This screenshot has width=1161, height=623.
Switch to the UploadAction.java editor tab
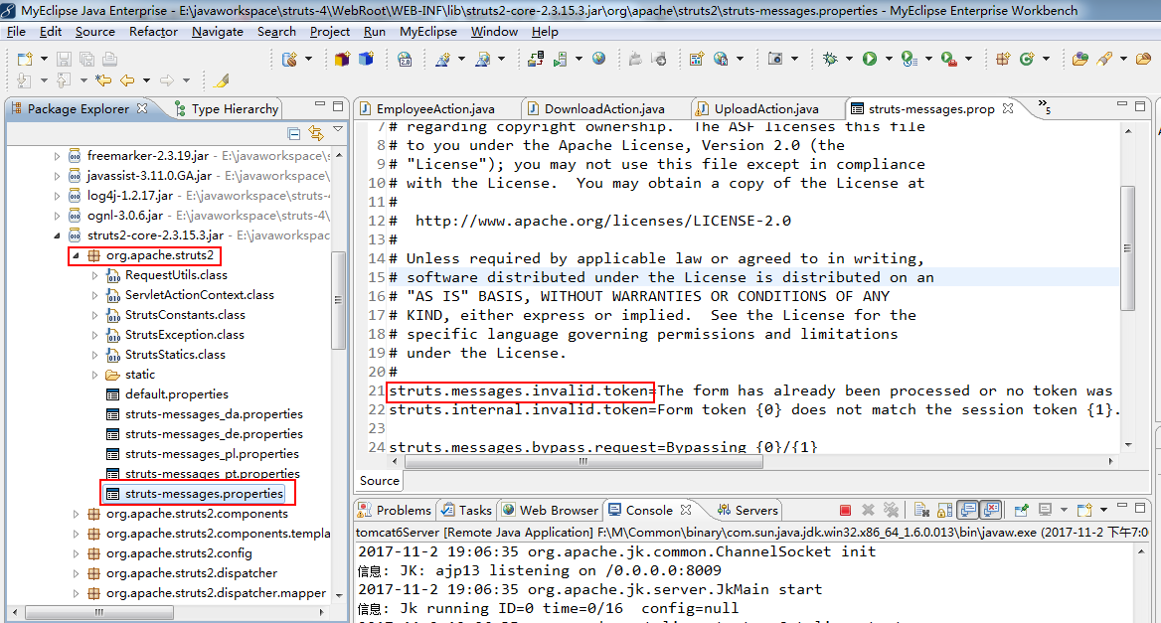(x=766, y=108)
